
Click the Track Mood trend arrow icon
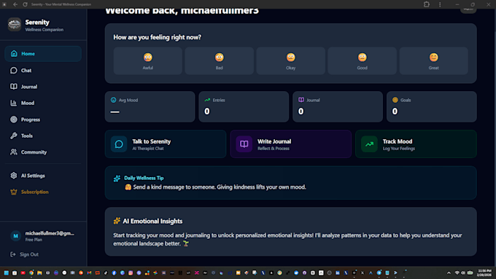[x=370, y=144]
